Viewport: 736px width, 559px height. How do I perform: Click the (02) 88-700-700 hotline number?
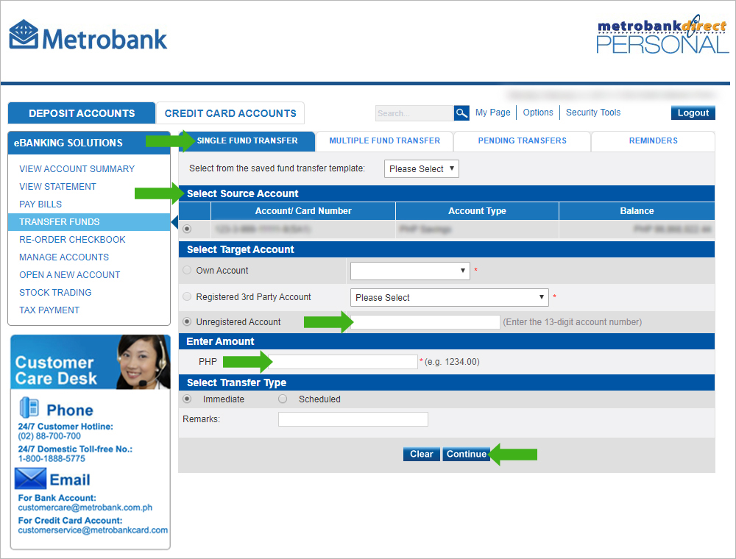[49, 436]
